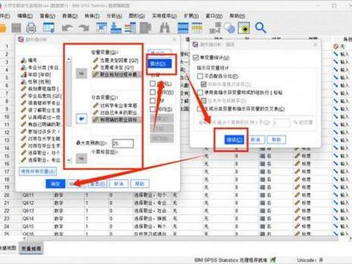Open the 窗口(W) menu

click(214, 16)
